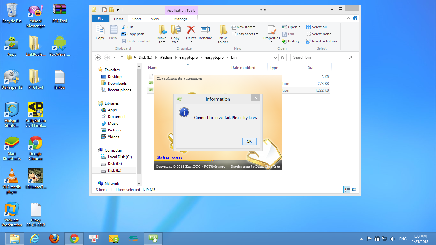Viewport: 436px width, 245px height.
Task: Switch to large icons view toggle
Action: point(354,190)
